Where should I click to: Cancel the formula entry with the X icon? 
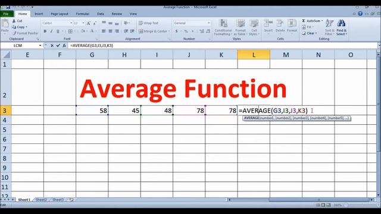52,45
